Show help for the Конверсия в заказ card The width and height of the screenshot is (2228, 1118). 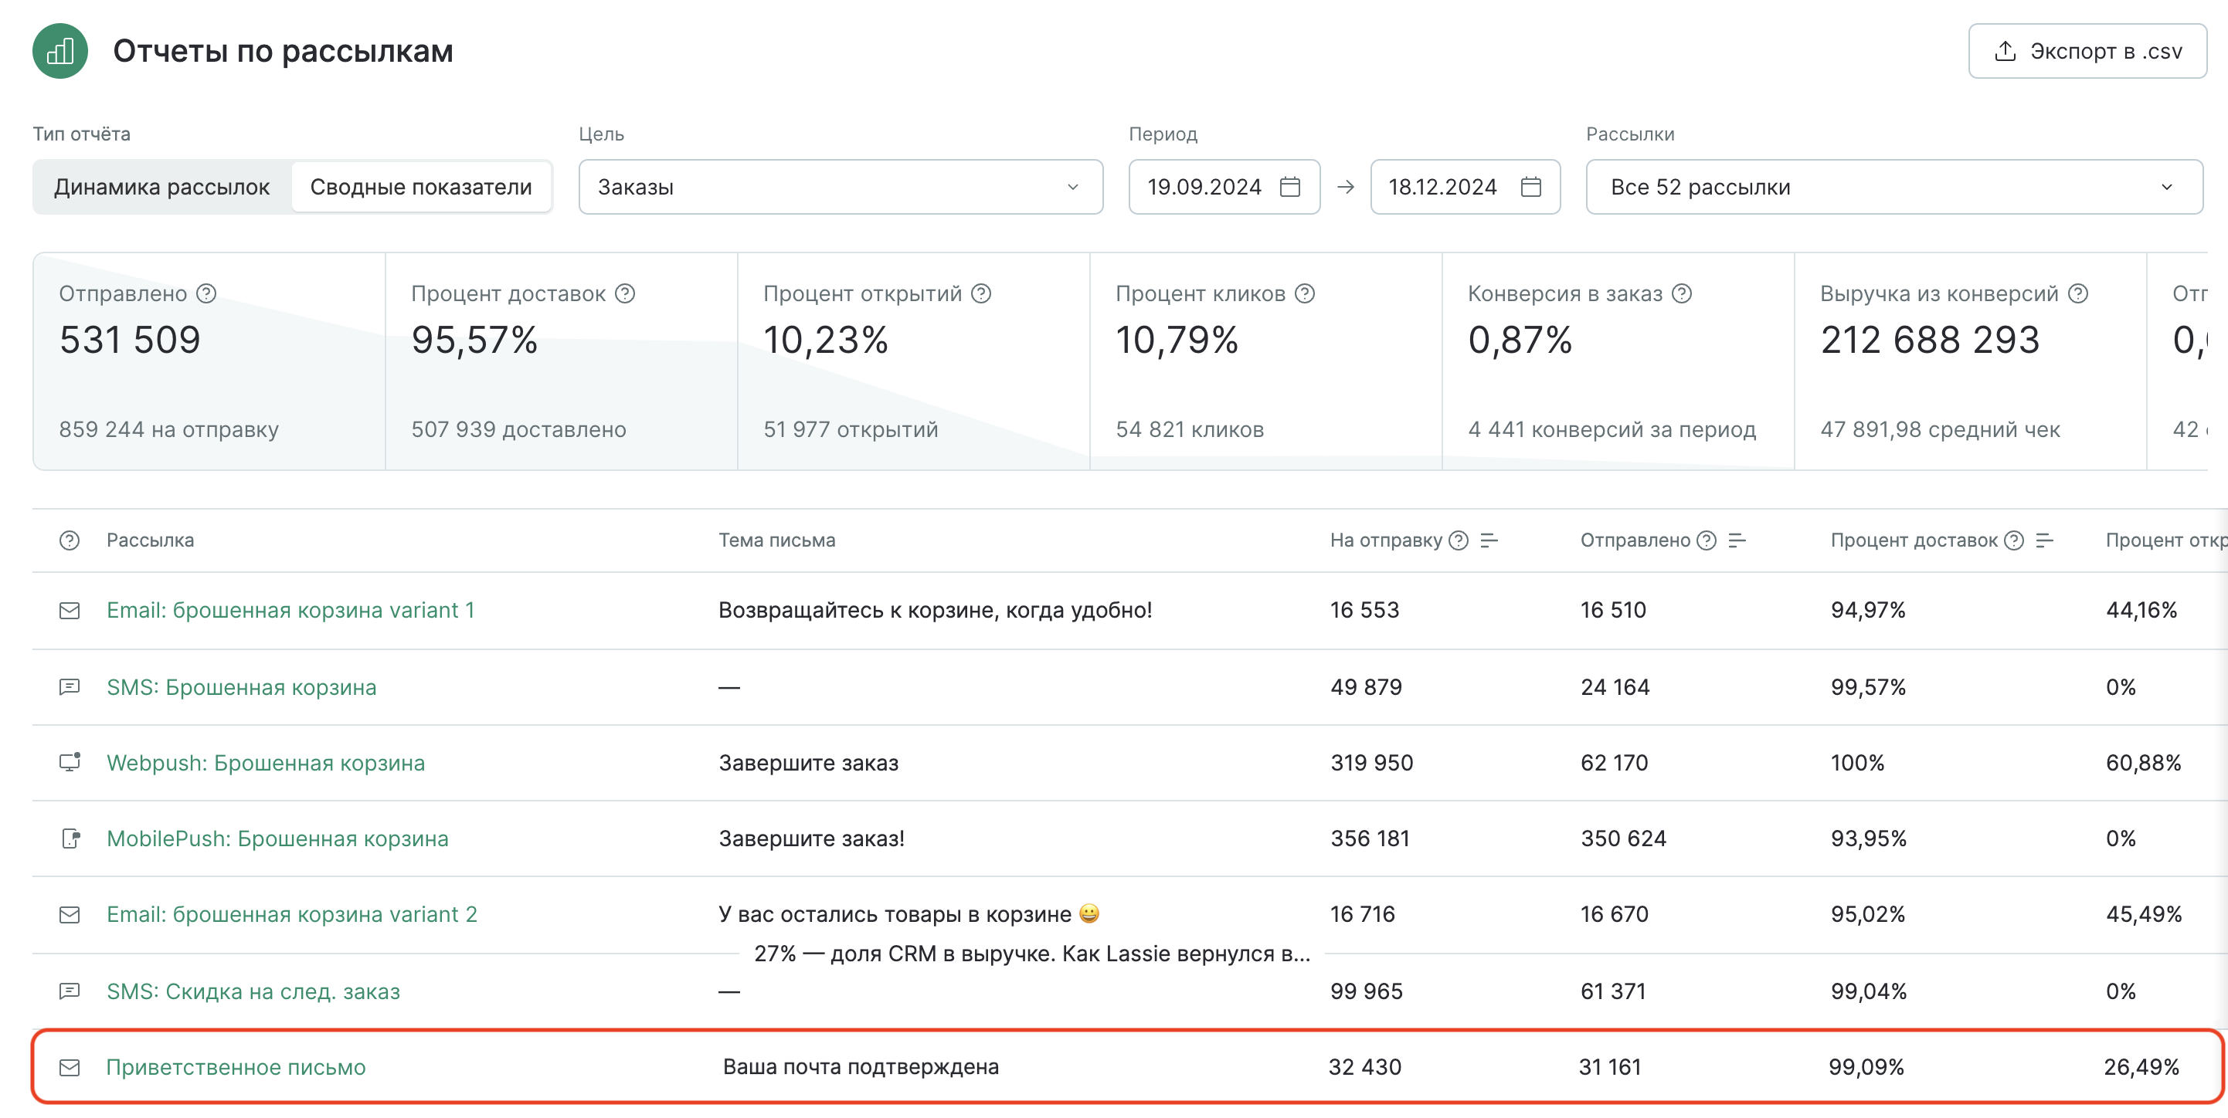(1681, 294)
